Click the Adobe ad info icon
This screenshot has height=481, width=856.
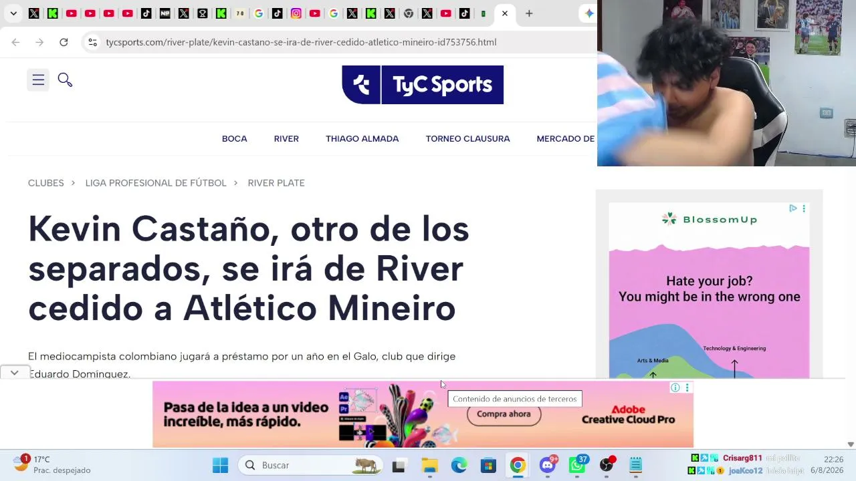[675, 387]
